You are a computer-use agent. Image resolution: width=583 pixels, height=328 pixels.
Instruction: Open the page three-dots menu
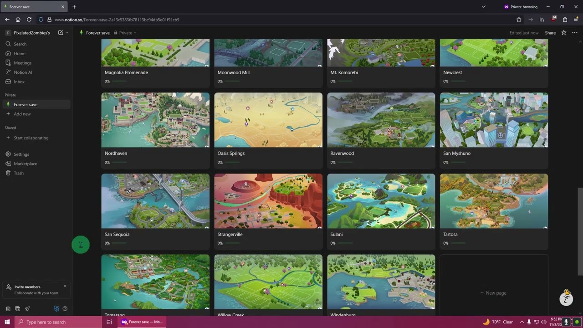click(x=575, y=33)
